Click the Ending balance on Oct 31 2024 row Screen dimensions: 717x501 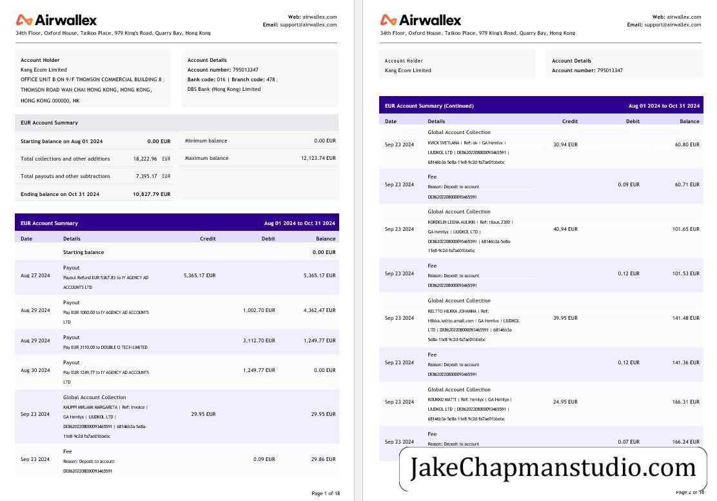click(x=95, y=194)
